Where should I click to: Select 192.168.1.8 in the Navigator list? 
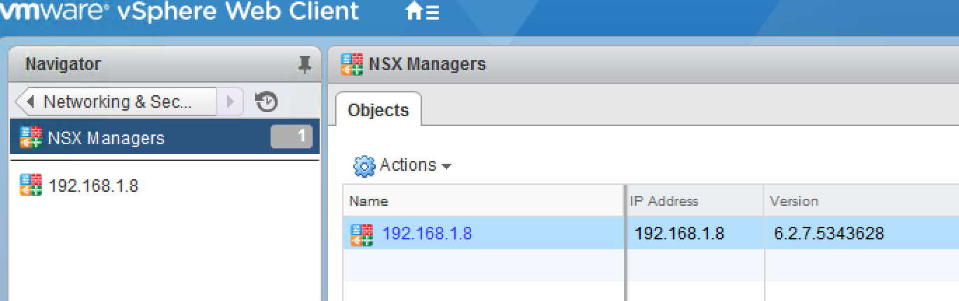point(93,186)
